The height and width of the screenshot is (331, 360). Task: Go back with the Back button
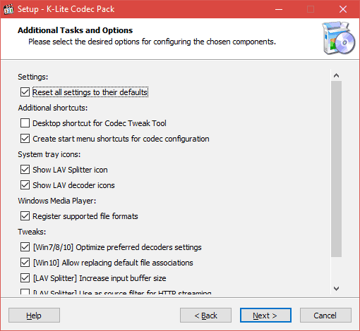205,316
